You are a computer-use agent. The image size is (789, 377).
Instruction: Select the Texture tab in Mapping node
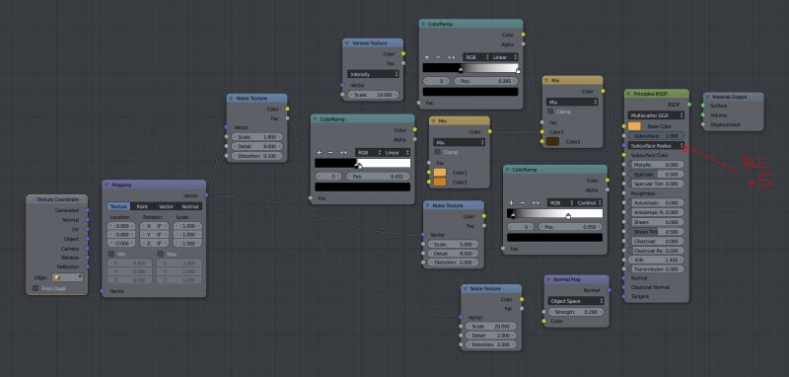(118, 206)
